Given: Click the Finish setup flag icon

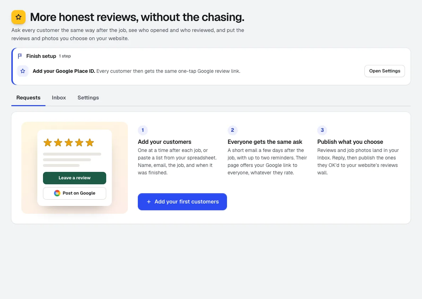Looking at the screenshot, I should click(x=20, y=56).
